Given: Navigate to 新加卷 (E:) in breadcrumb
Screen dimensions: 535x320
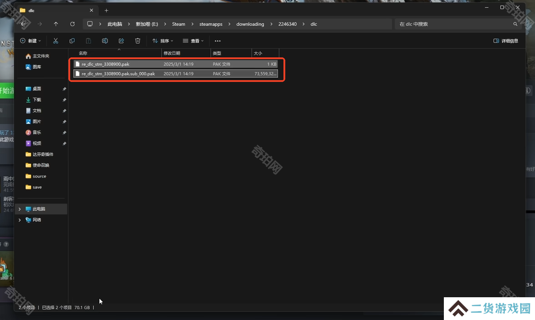Looking at the screenshot, I should [147, 24].
